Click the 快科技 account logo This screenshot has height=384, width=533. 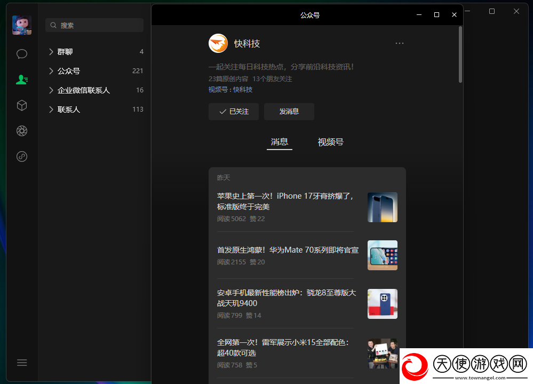(218, 43)
